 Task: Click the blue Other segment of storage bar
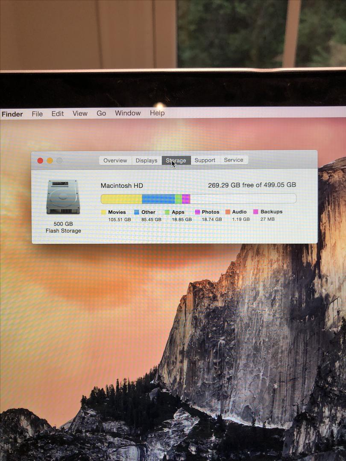[x=158, y=199]
